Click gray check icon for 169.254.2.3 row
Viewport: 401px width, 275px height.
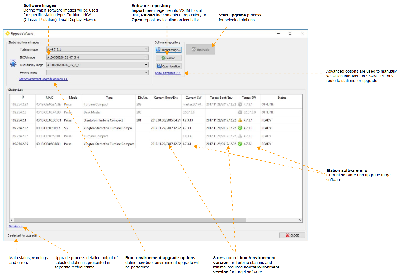point(240,112)
